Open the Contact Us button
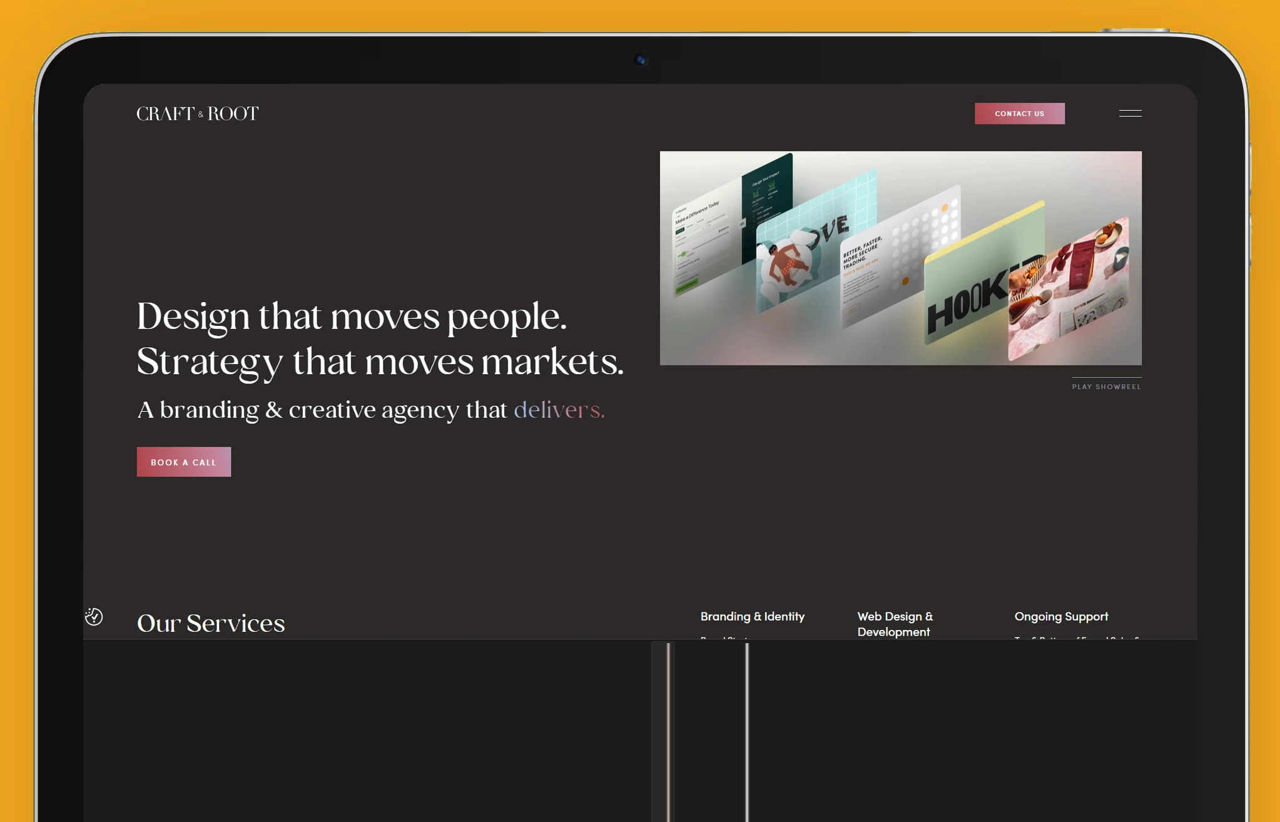The image size is (1280, 822). pyautogui.click(x=1019, y=114)
